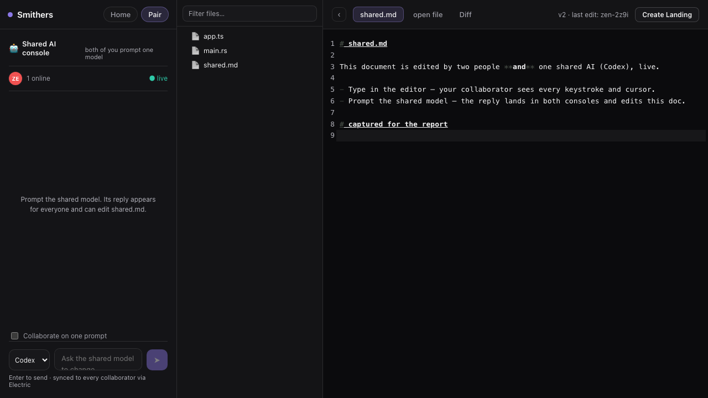Click the Smithers app title
Viewport: 708px width, 398px height.
click(x=35, y=15)
